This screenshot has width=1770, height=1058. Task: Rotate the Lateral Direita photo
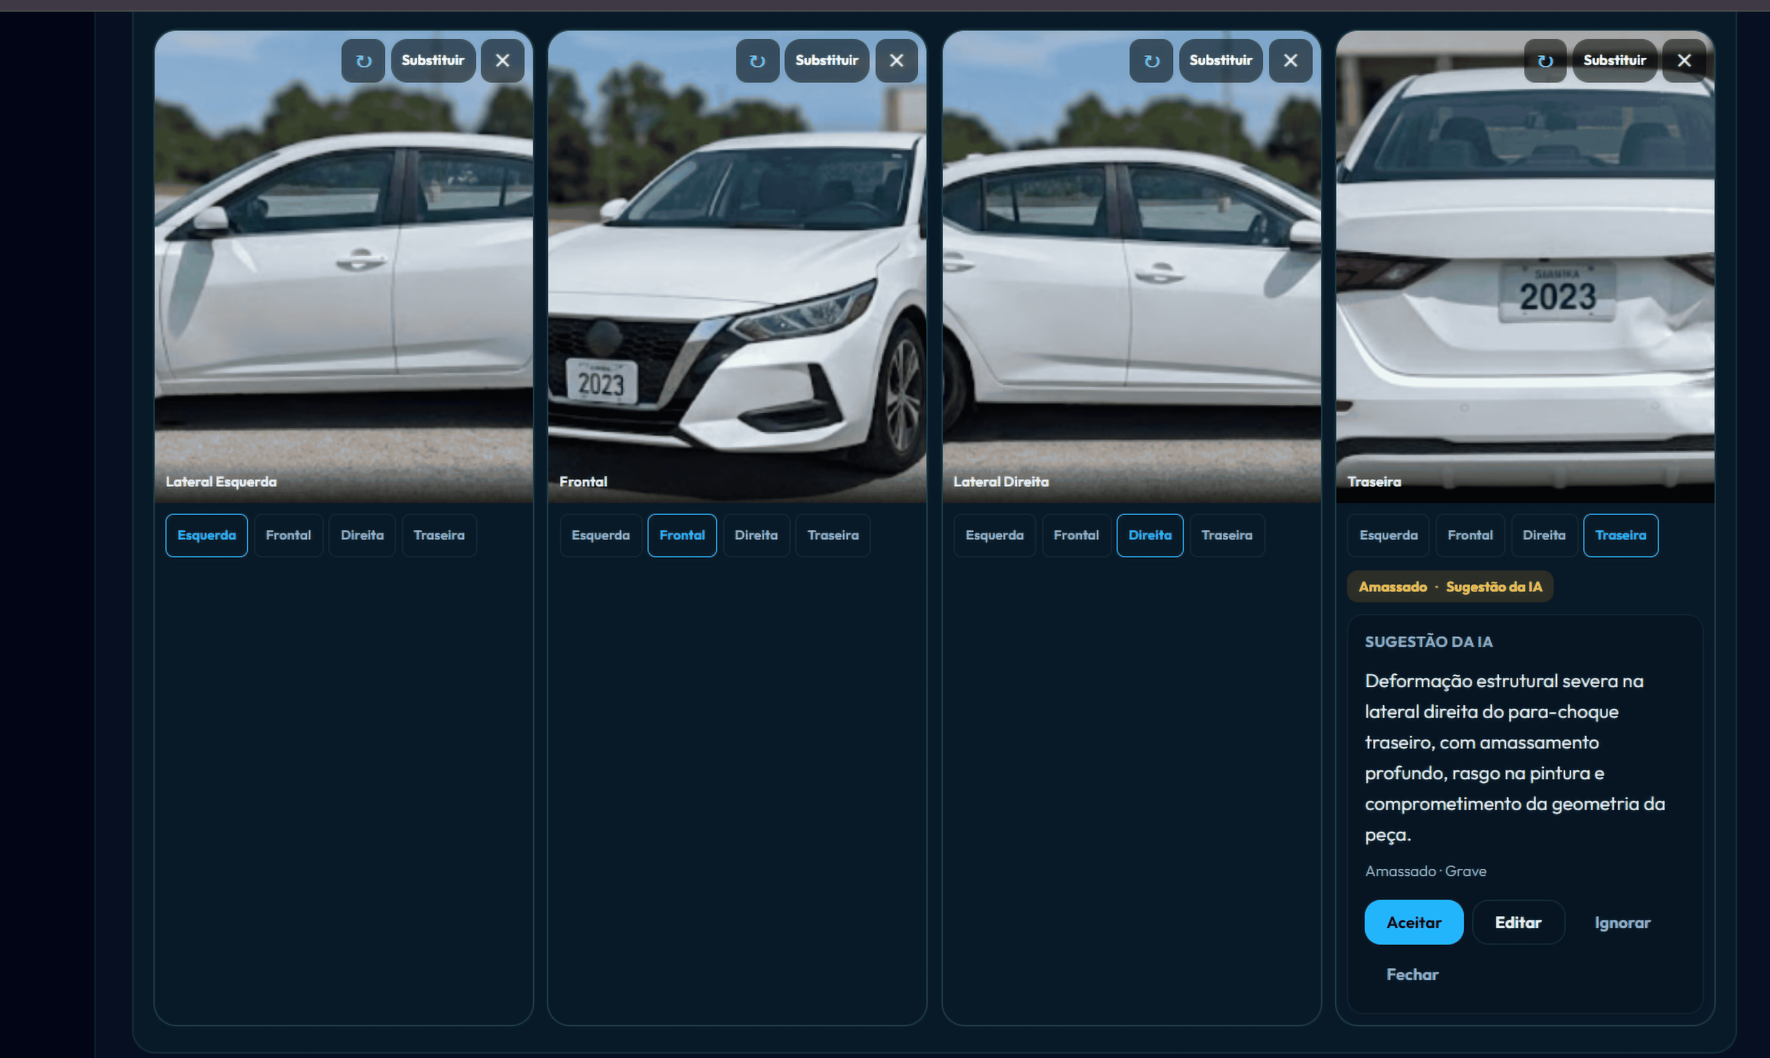pyautogui.click(x=1151, y=61)
